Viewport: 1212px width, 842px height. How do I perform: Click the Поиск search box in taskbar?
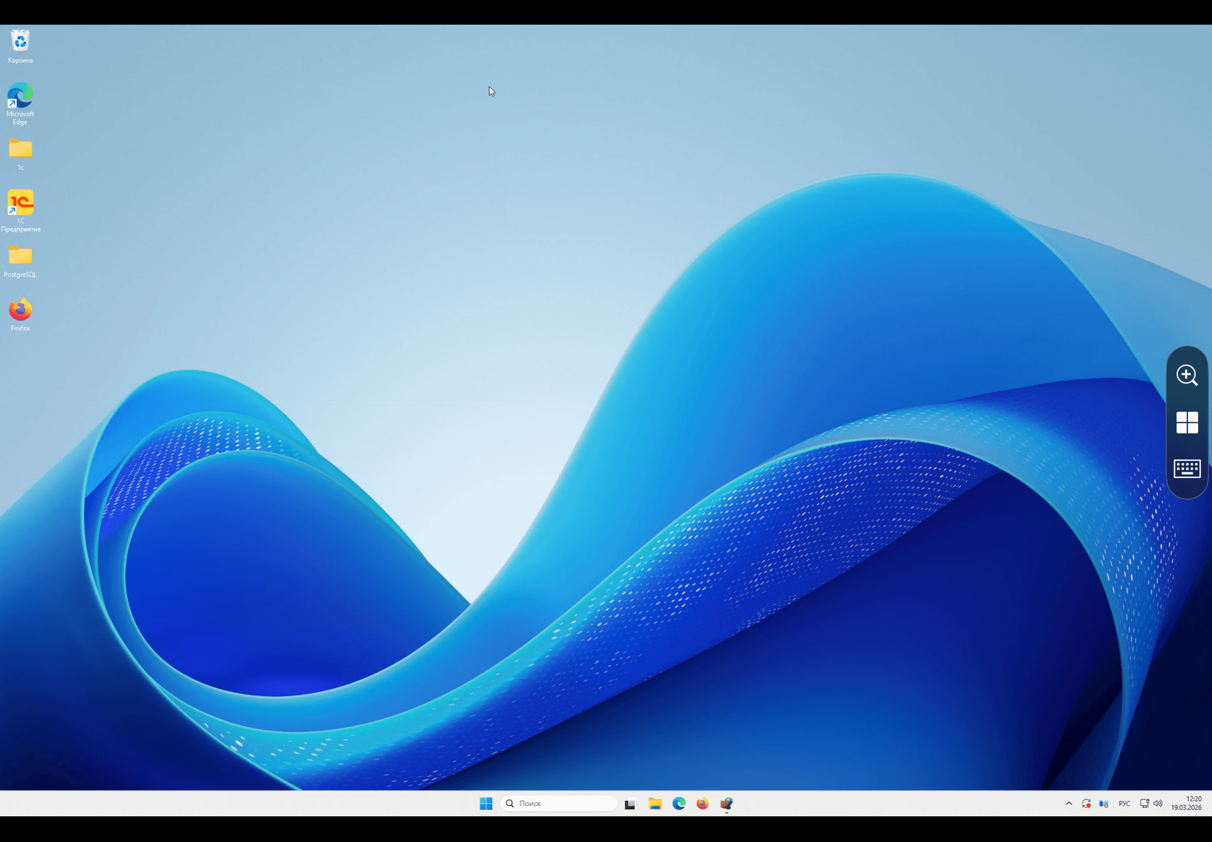[559, 803]
